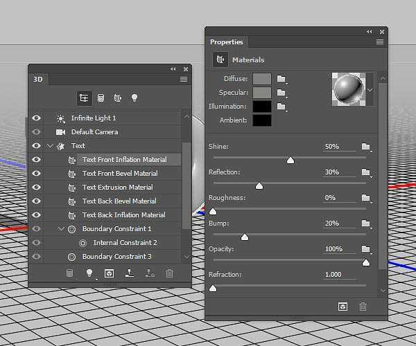Hide the Infinite Light 1 item
The width and height of the screenshot is (416, 346).
36,118
